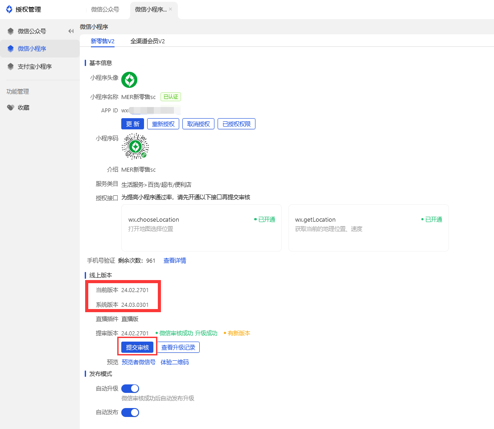
Task: Click the 收藏 heart icon
Action: coord(11,107)
